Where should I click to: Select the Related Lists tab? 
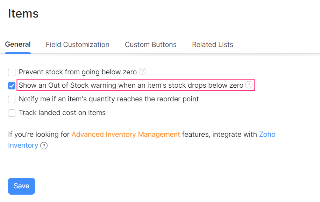click(x=213, y=45)
